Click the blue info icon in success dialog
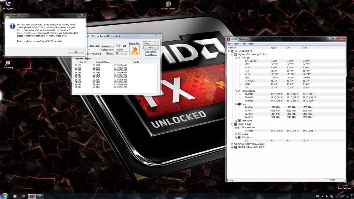The width and height of the screenshot is (354, 199). tap(13, 26)
